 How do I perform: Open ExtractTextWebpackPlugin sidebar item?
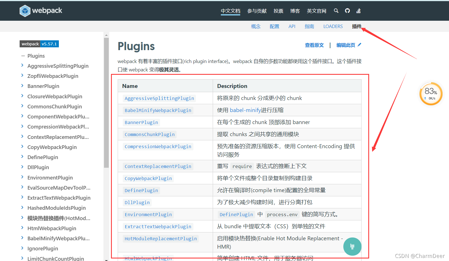pyautogui.click(x=59, y=198)
